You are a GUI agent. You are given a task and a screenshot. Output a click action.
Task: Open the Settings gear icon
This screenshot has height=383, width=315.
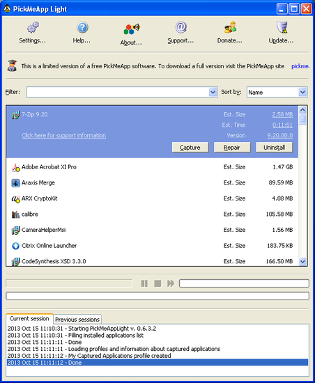(33, 27)
